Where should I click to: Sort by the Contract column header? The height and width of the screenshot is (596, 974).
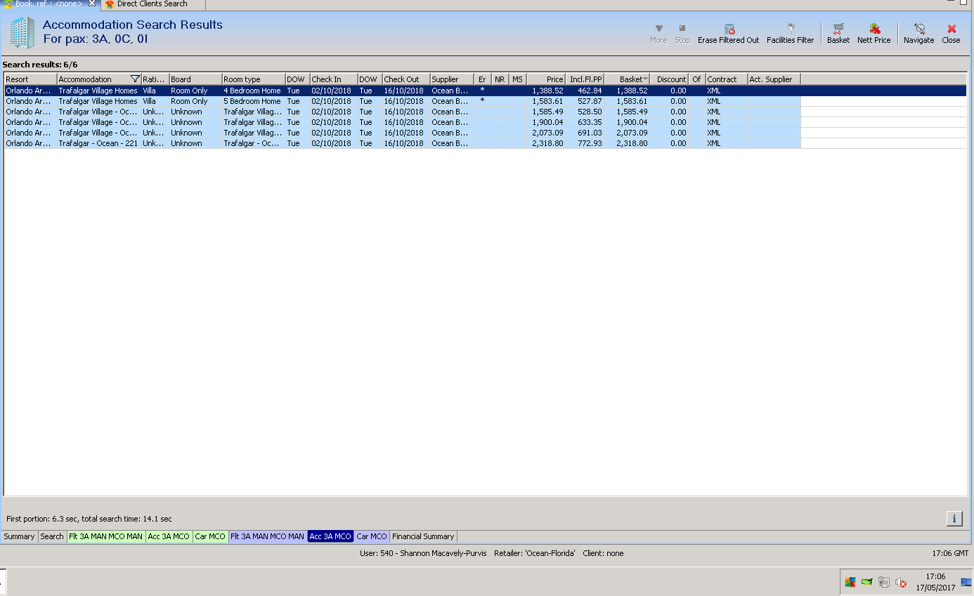tap(727, 79)
